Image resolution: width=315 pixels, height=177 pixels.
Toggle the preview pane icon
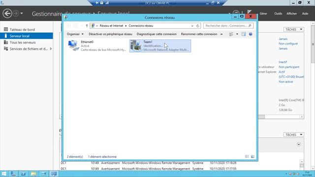pyautogui.click(x=244, y=34)
